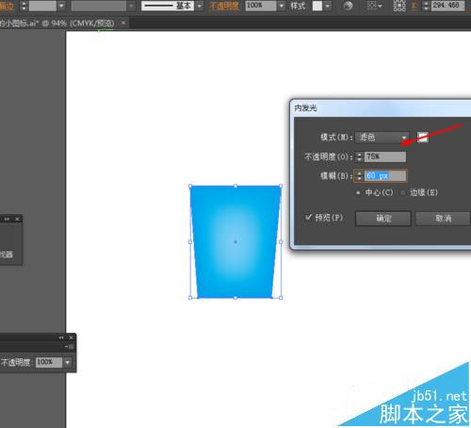Click the 样式 graphic style swatch
This screenshot has height=428, width=471.
[x=317, y=6]
